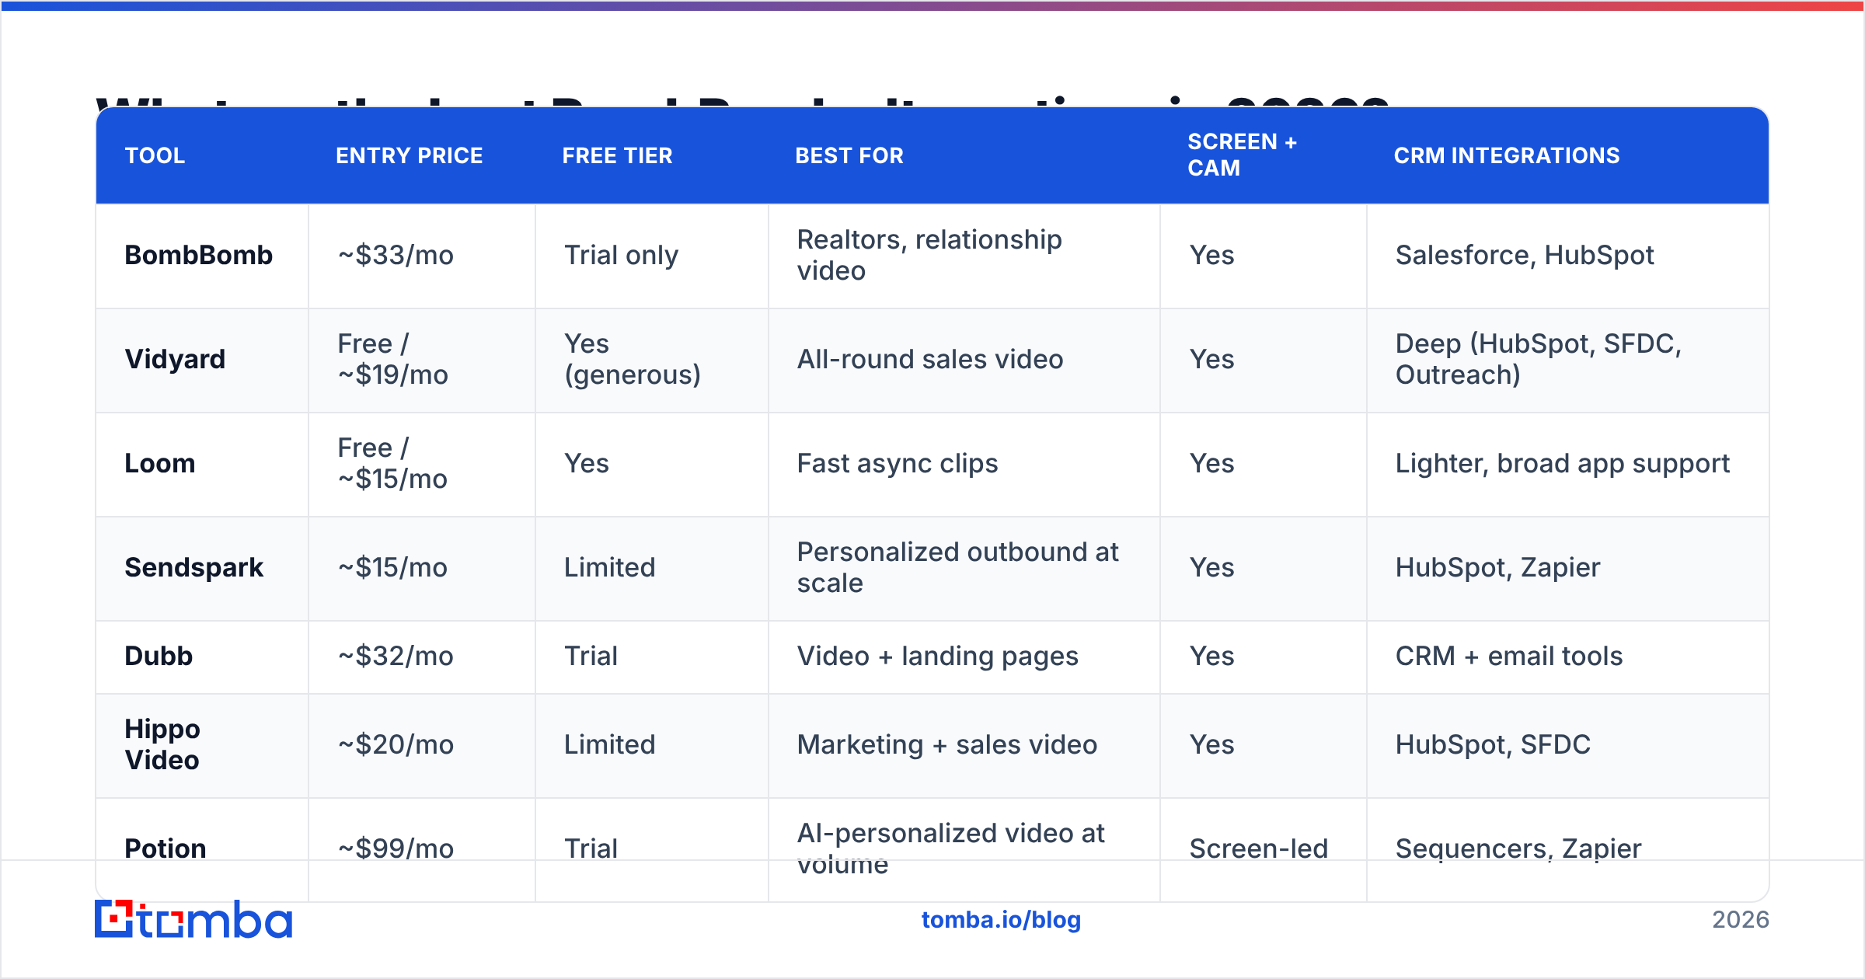
Task: Click the ~$99/mo price cell
Action: point(396,848)
